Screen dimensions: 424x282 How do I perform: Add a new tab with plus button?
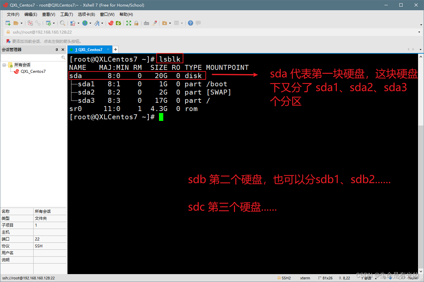click(x=116, y=50)
